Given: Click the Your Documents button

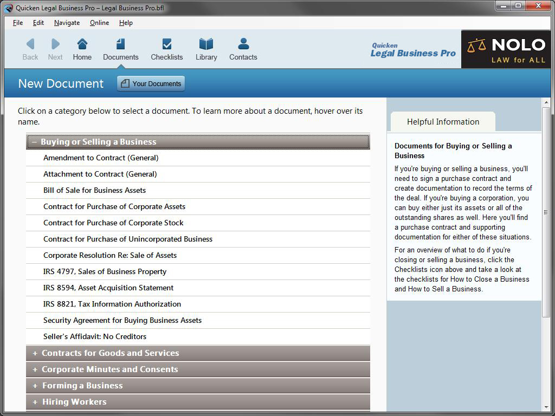Looking at the screenshot, I should tap(150, 83).
